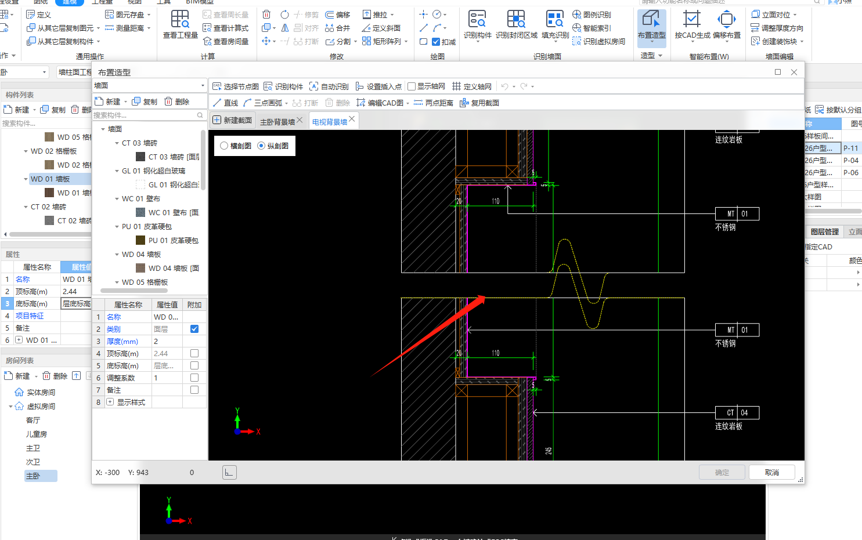Screen dimensions: 862x540
Task: Expand the 显示样式 property row
Action: coord(110,402)
